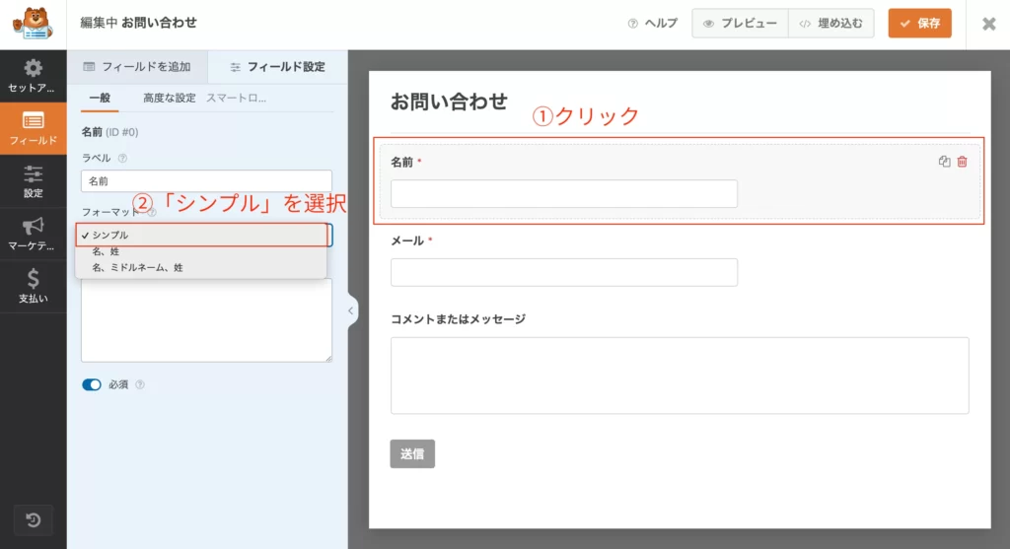The height and width of the screenshot is (549, 1010).
Task: Duplicate the 名前 field with the copy icon
Action: tap(944, 162)
